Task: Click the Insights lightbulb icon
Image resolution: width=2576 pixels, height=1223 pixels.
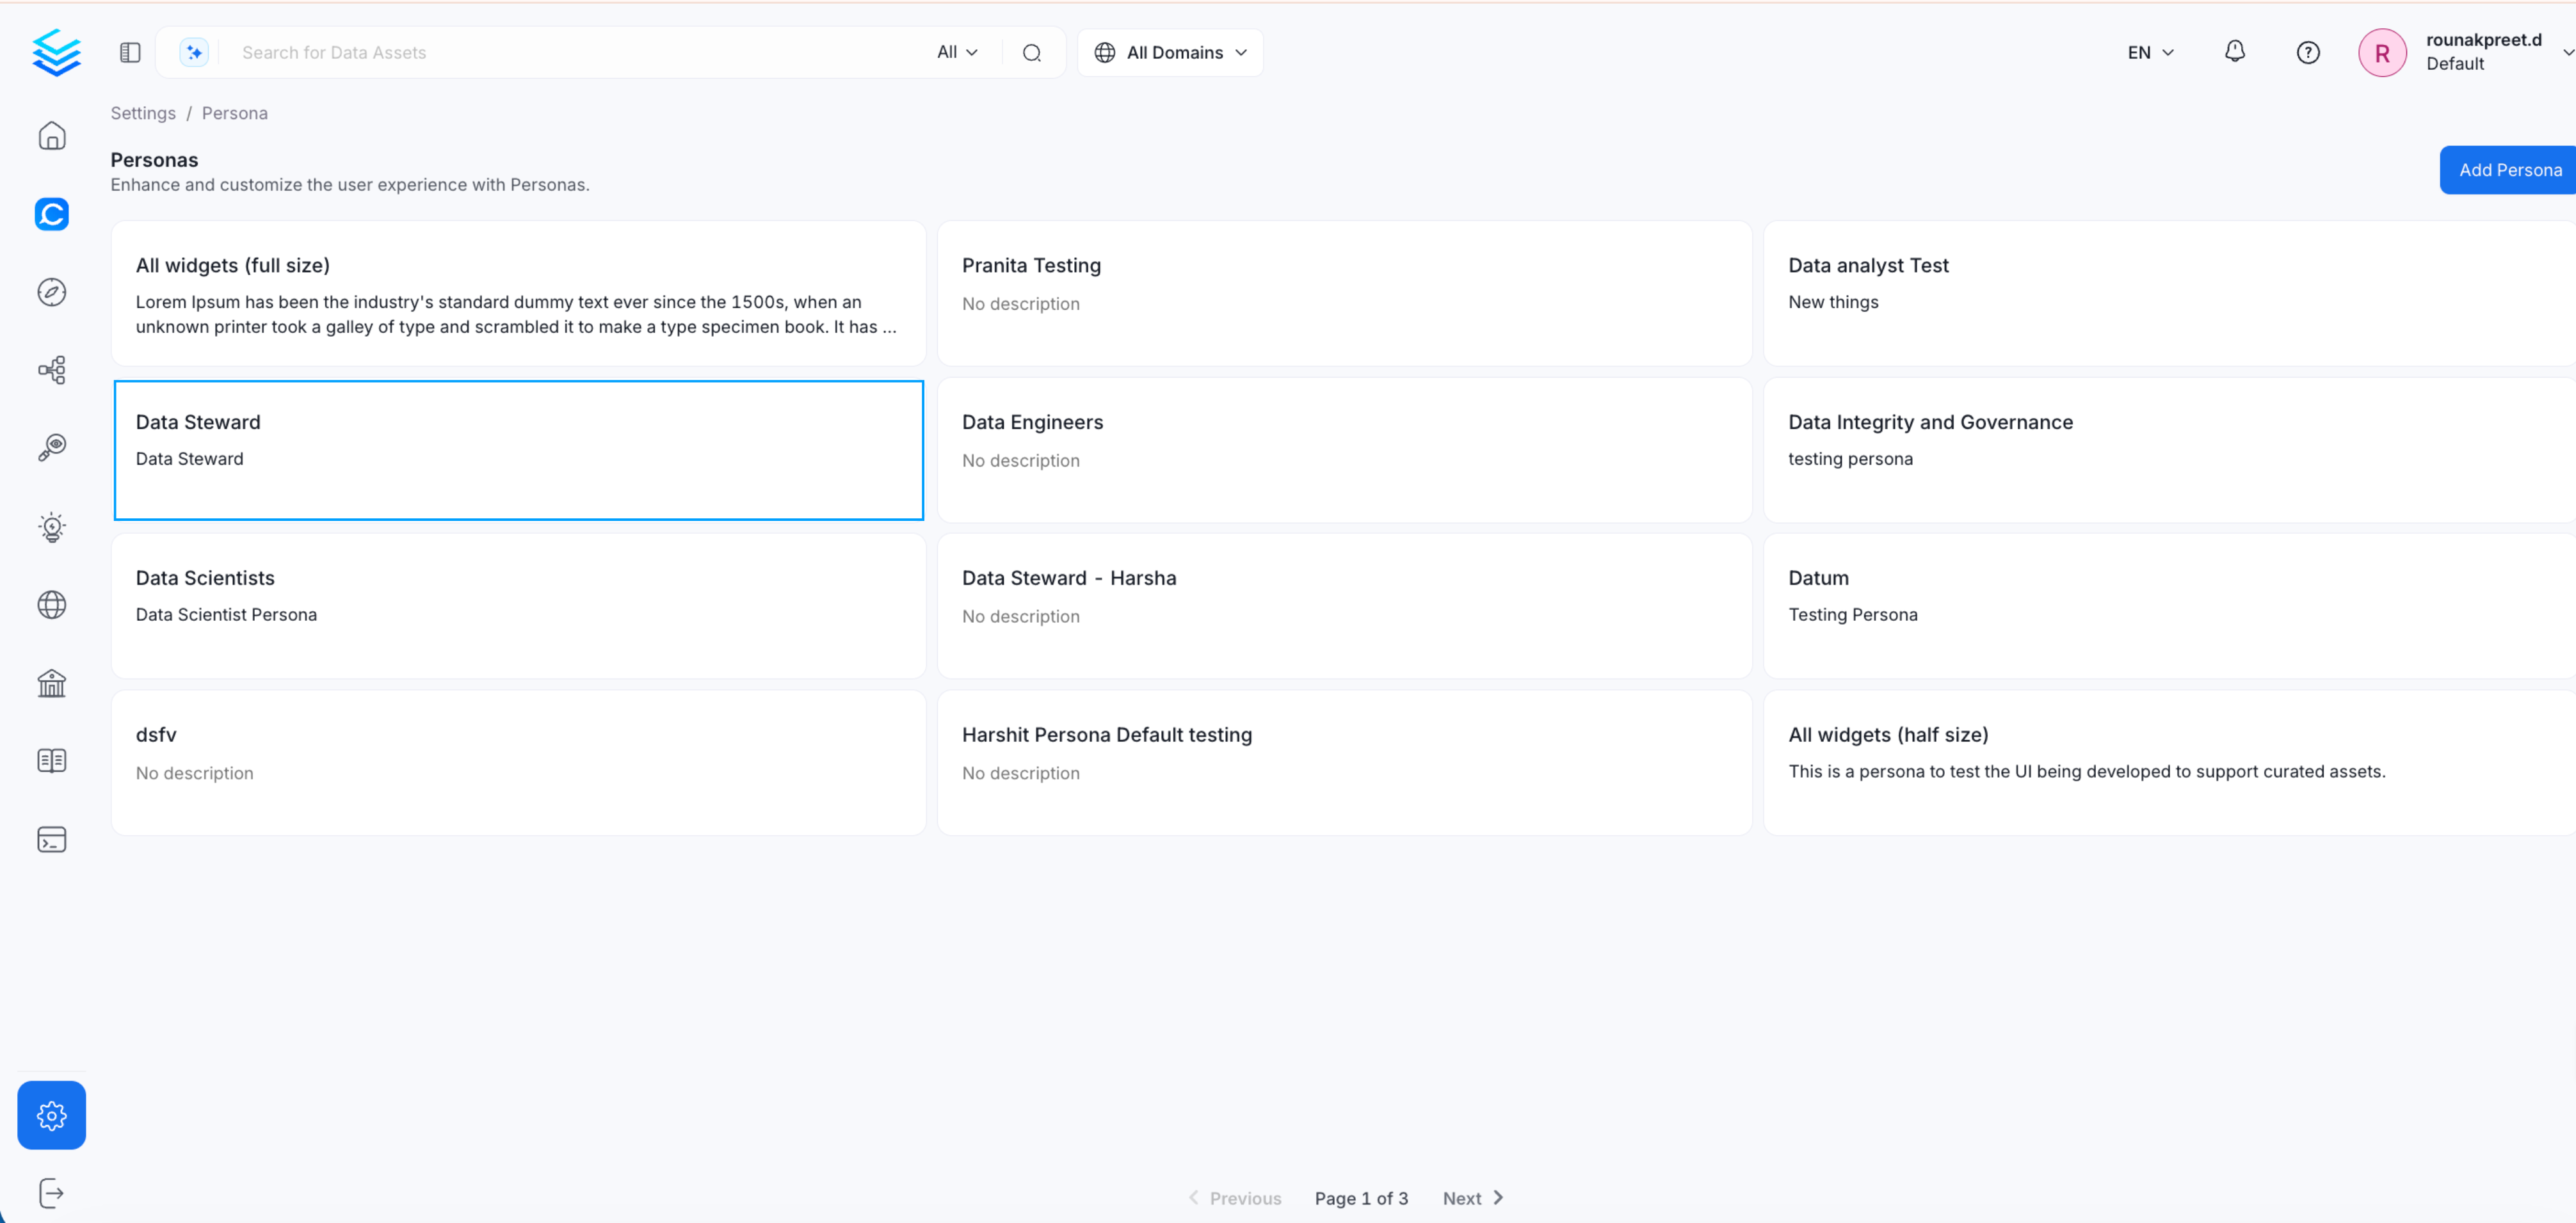Action: (x=52, y=527)
